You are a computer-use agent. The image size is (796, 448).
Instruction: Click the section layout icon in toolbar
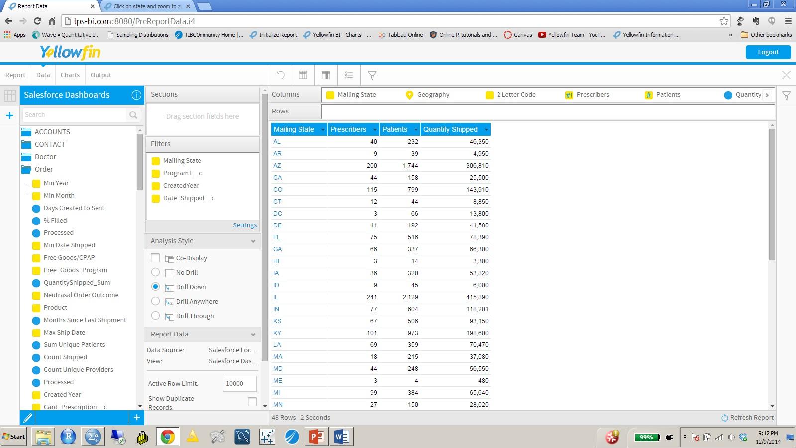click(x=326, y=75)
